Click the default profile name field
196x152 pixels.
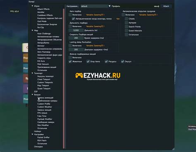coord(94,6)
